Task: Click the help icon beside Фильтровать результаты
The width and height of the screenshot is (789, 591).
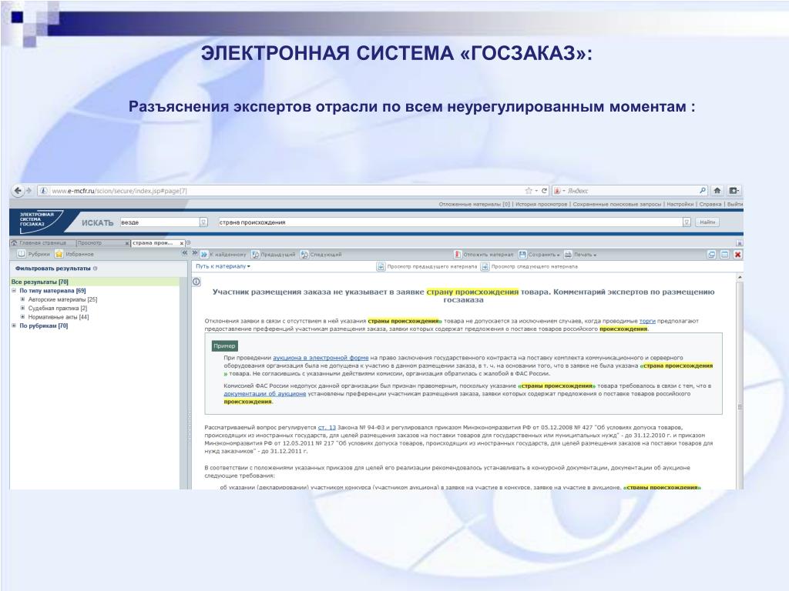Action: (95, 269)
